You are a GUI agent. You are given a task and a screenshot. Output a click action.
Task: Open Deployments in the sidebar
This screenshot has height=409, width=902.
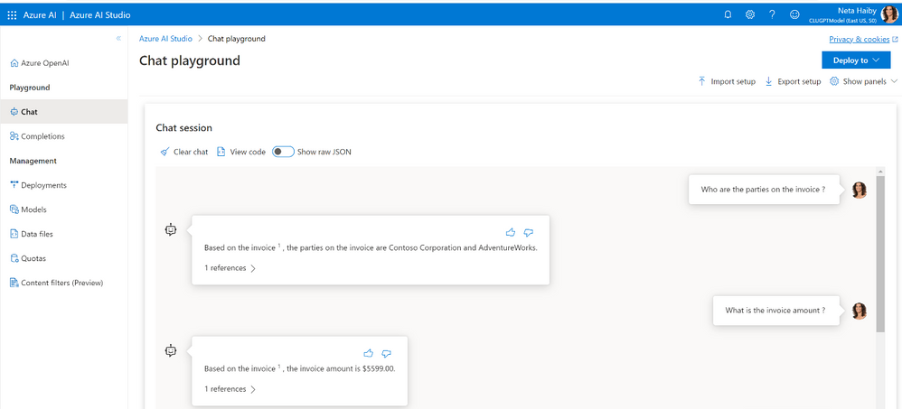tap(42, 185)
